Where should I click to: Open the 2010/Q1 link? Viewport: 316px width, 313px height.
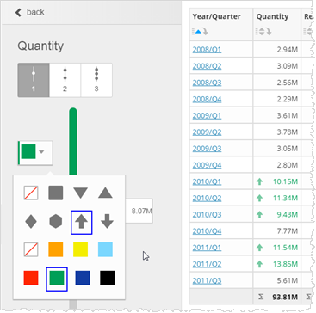tap(207, 181)
